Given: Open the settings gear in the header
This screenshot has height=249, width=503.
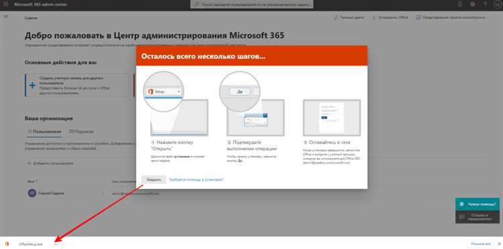Looking at the screenshot, I should tap(473, 5).
